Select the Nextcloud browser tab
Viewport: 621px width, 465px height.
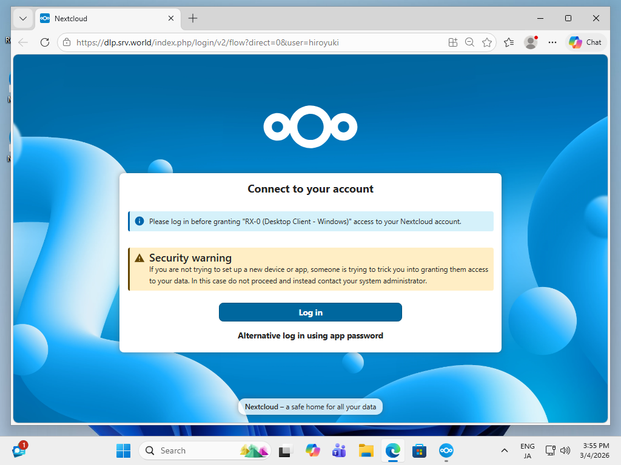click(x=107, y=19)
